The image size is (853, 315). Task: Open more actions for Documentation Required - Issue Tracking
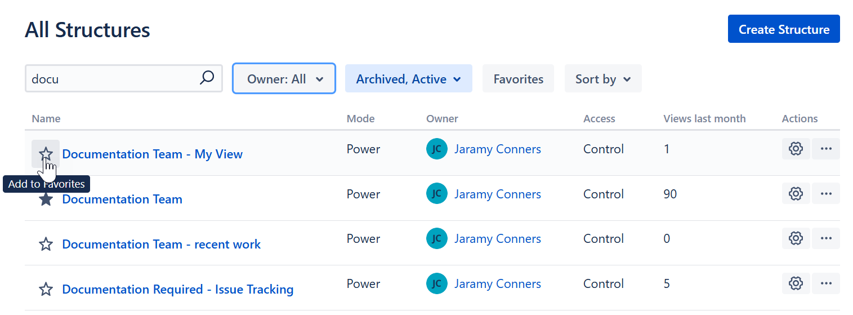[x=826, y=283]
